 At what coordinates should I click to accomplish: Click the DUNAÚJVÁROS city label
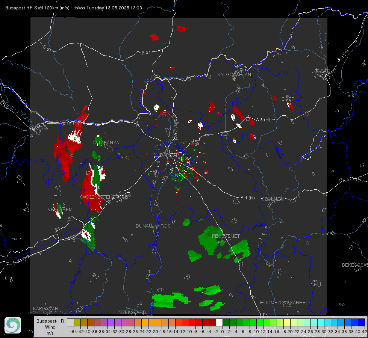153,226
